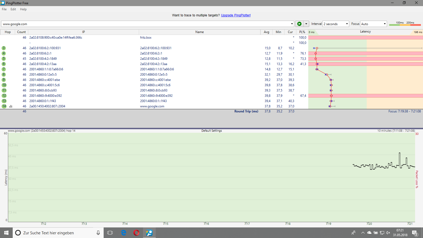Screen dimensions: 423x238
Task: Click the latency color scale legend
Action: click(x=405, y=24)
